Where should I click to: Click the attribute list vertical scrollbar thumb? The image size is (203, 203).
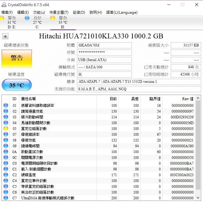click(x=198, y=145)
